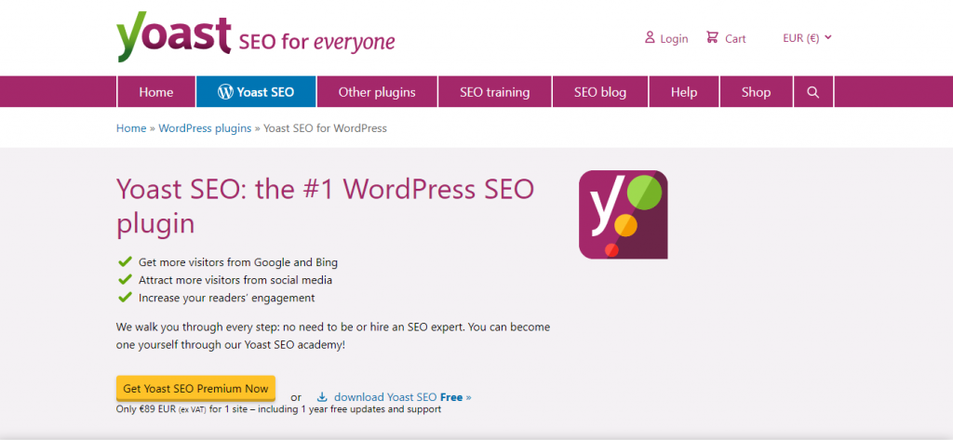Open the search magnifier icon in navigation
The image size is (953, 440).
[x=813, y=92]
